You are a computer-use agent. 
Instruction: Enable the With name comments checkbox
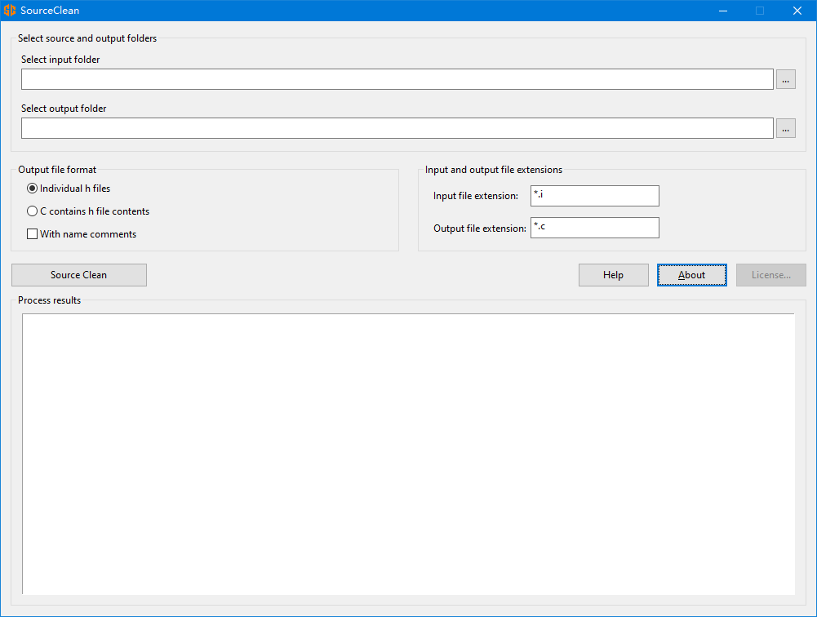(x=33, y=234)
